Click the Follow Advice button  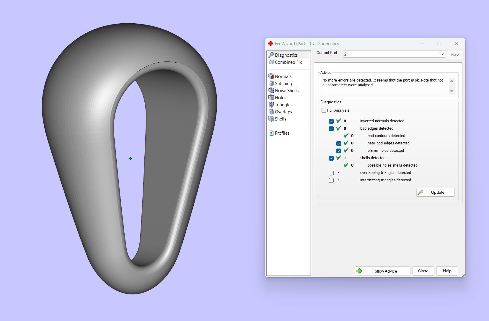[x=382, y=271]
